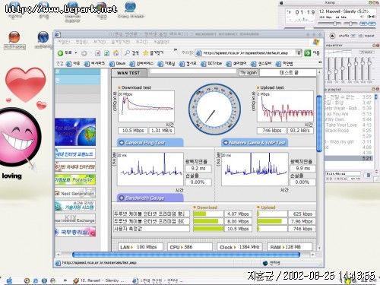380x285 pixels.
Task: Open the blue globe desktop icon beside the red orb
Action: point(43,40)
